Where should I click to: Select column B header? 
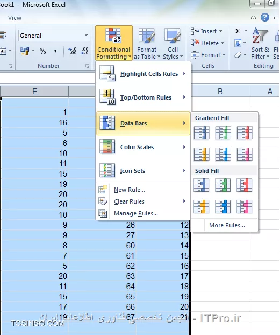220,92
